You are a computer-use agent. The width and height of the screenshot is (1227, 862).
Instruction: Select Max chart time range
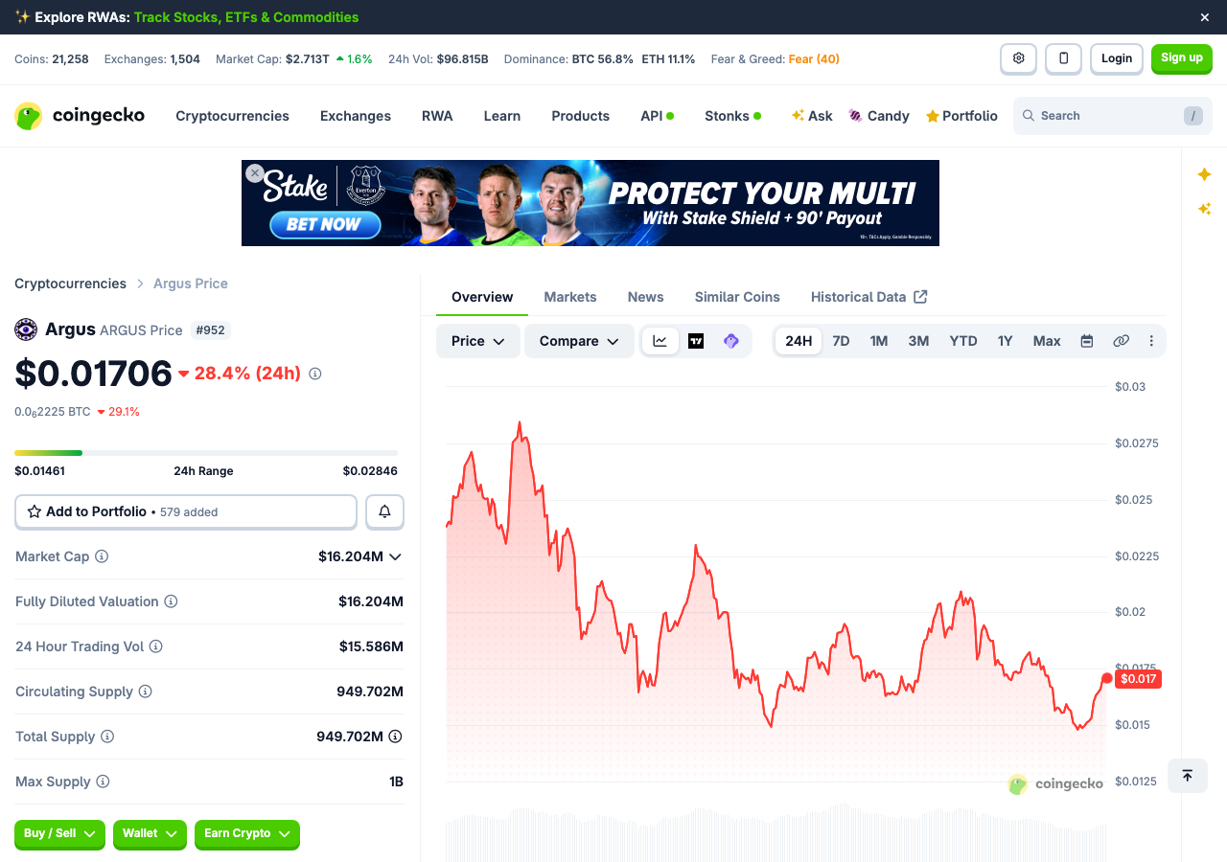click(x=1047, y=341)
